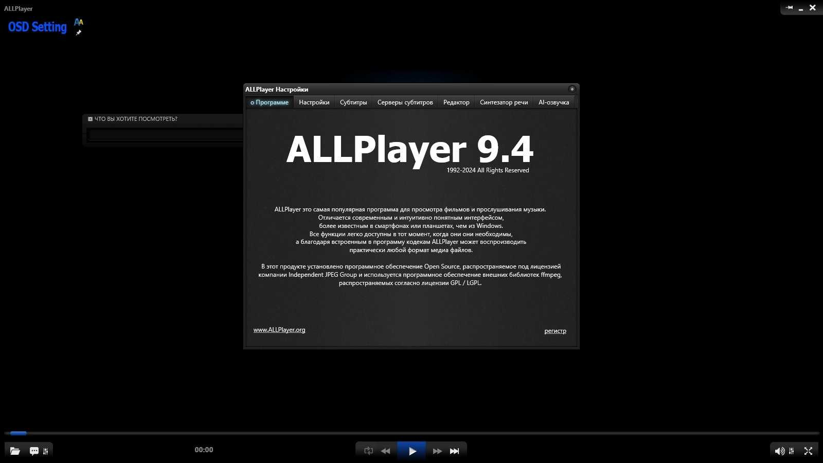
Task: Click the 'Что вы хотите посмотреть?' search field
Action: (166, 135)
